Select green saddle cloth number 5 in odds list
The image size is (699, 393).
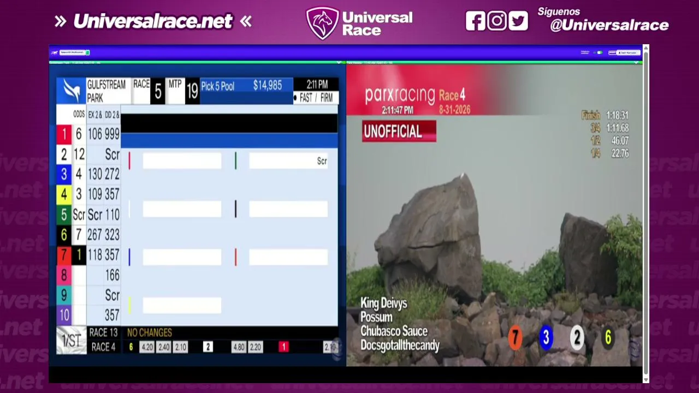click(x=64, y=215)
